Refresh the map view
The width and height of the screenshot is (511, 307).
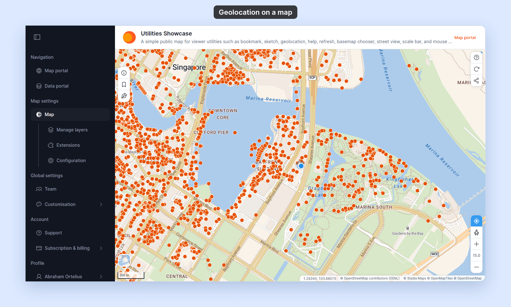click(477, 69)
